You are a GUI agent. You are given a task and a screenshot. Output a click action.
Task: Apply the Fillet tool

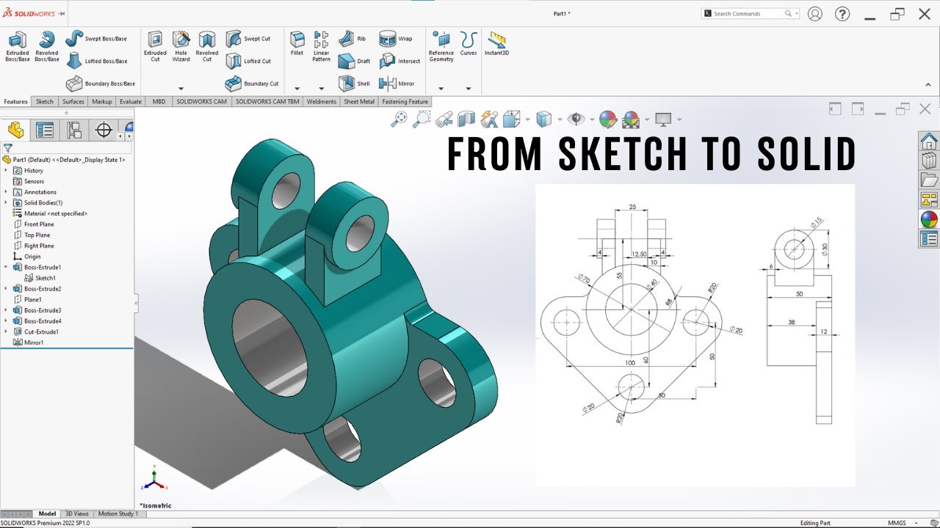[x=297, y=44]
